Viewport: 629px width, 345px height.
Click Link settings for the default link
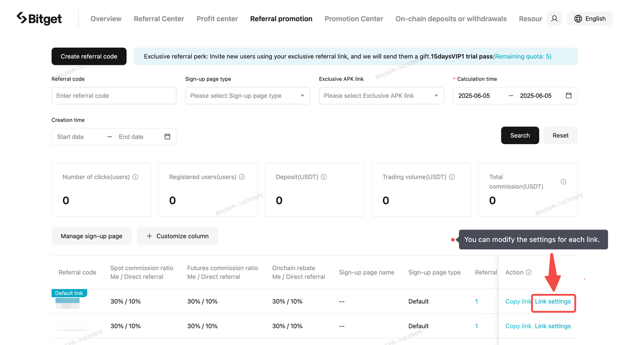pyautogui.click(x=553, y=301)
